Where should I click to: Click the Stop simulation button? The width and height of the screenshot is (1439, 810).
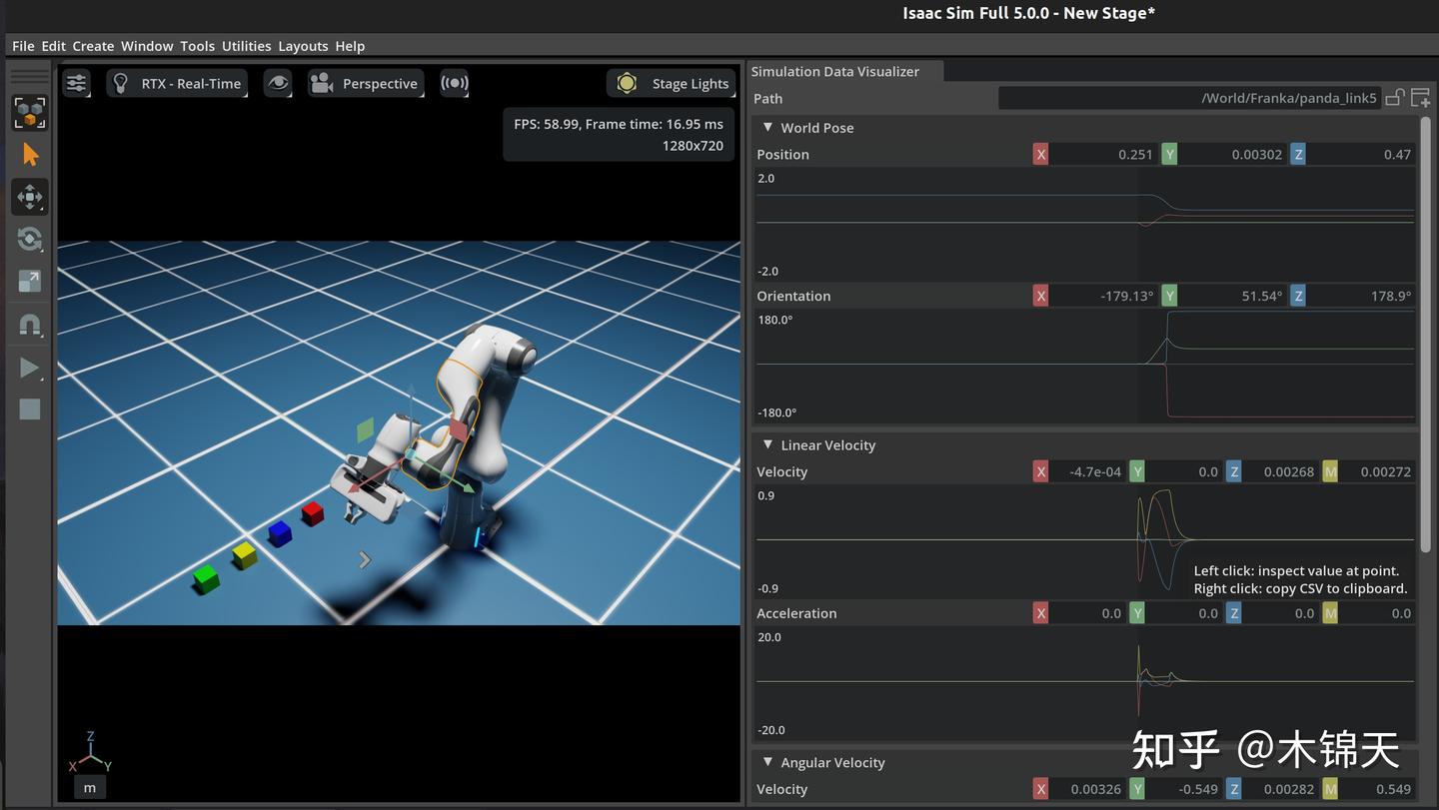coord(29,408)
